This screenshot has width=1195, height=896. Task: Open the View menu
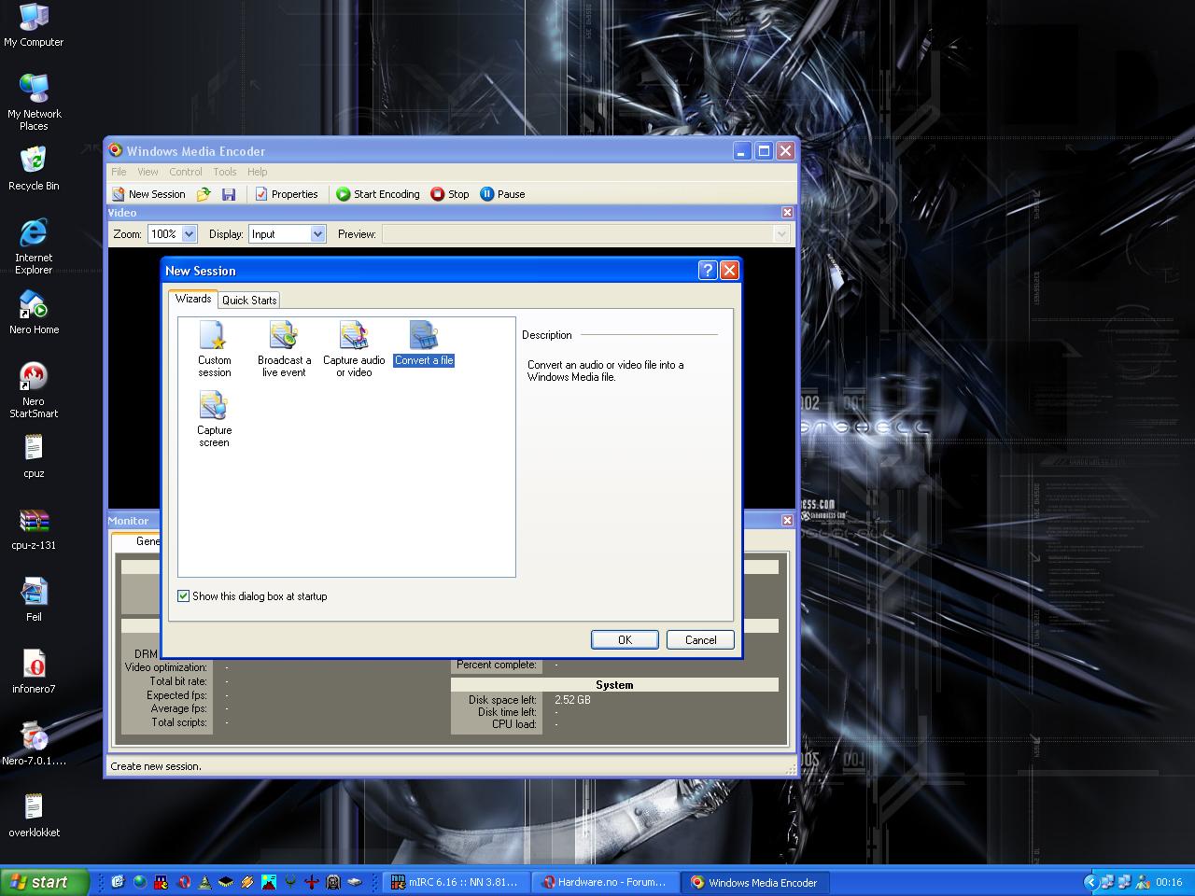tap(148, 172)
